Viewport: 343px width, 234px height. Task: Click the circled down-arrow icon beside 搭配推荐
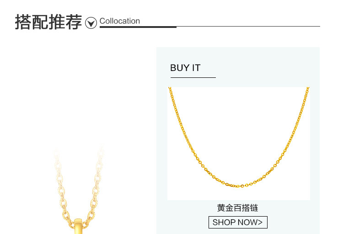(x=91, y=23)
